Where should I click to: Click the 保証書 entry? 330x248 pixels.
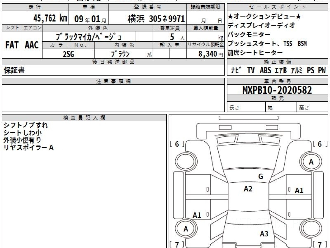pos(14,71)
